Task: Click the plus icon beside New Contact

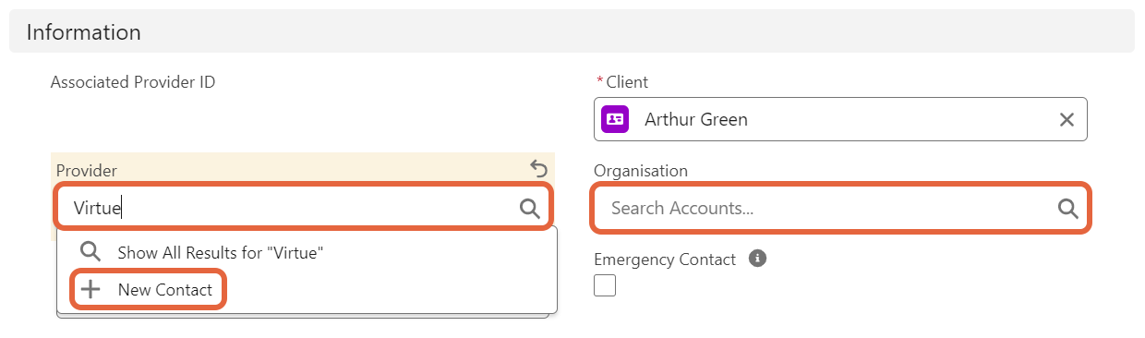Action: pos(91,290)
